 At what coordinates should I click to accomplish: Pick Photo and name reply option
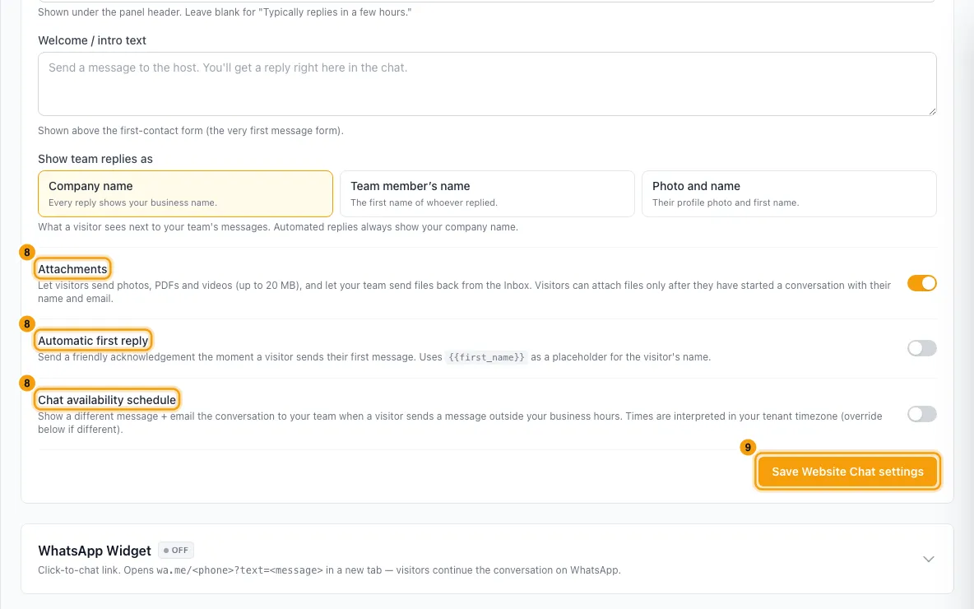(x=789, y=194)
